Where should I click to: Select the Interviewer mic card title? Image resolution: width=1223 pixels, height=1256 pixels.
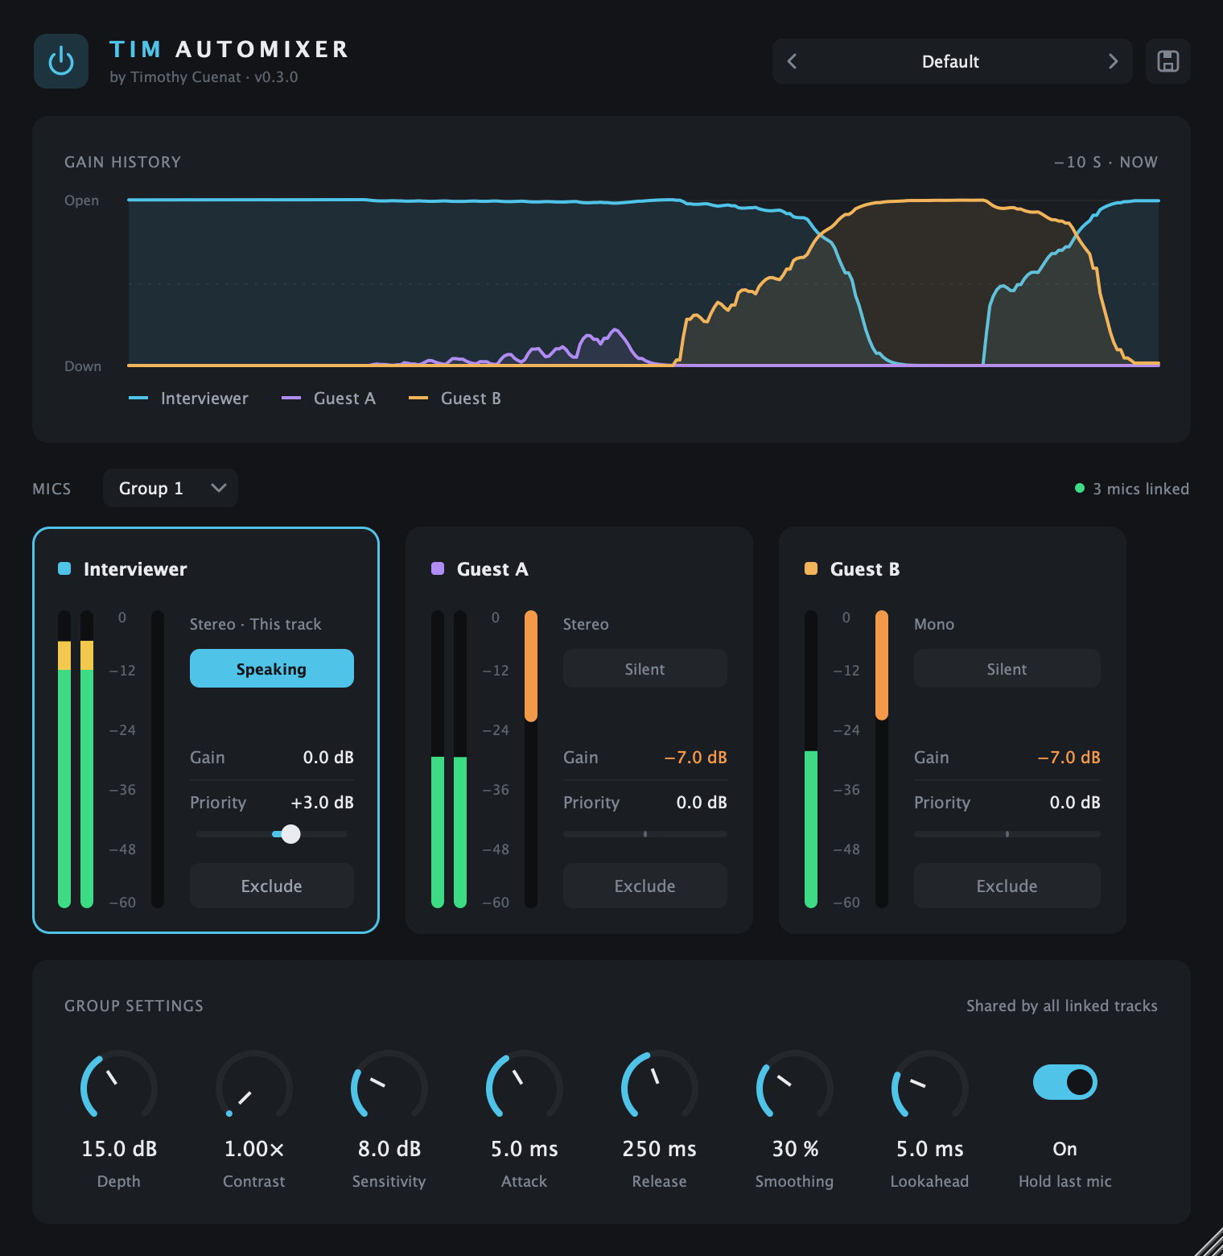(x=135, y=569)
